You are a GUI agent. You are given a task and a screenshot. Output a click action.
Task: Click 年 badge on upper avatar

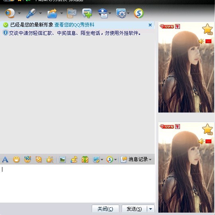point(178,26)
